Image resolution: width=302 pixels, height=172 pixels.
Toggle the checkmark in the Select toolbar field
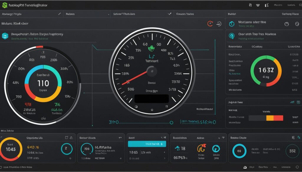170,14
